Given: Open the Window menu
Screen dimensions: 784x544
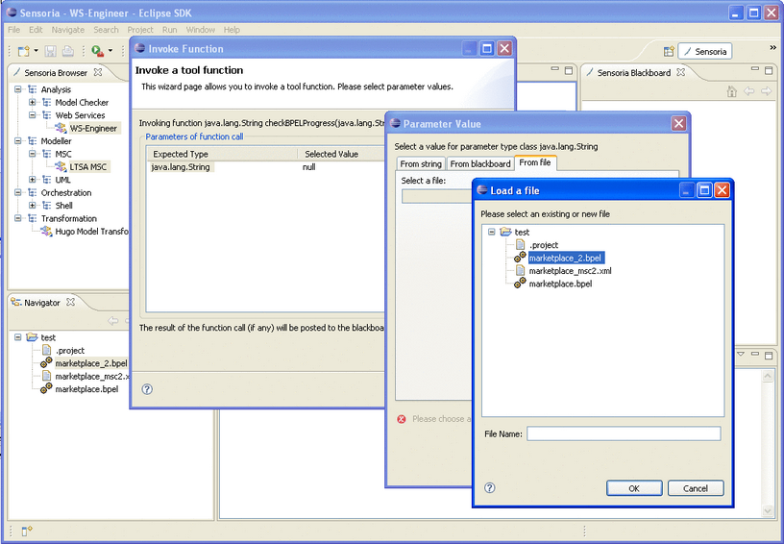Looking at the screenshot, I should (x=201, y=30).
